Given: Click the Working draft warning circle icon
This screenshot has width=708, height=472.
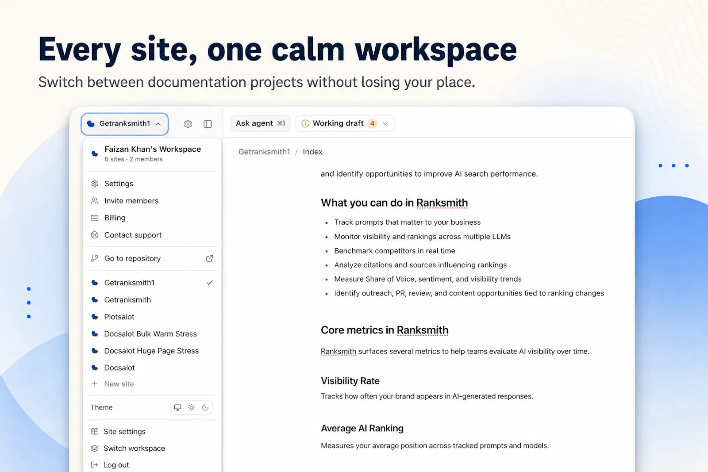Looking at the screenshot, I should coord(305,123).
